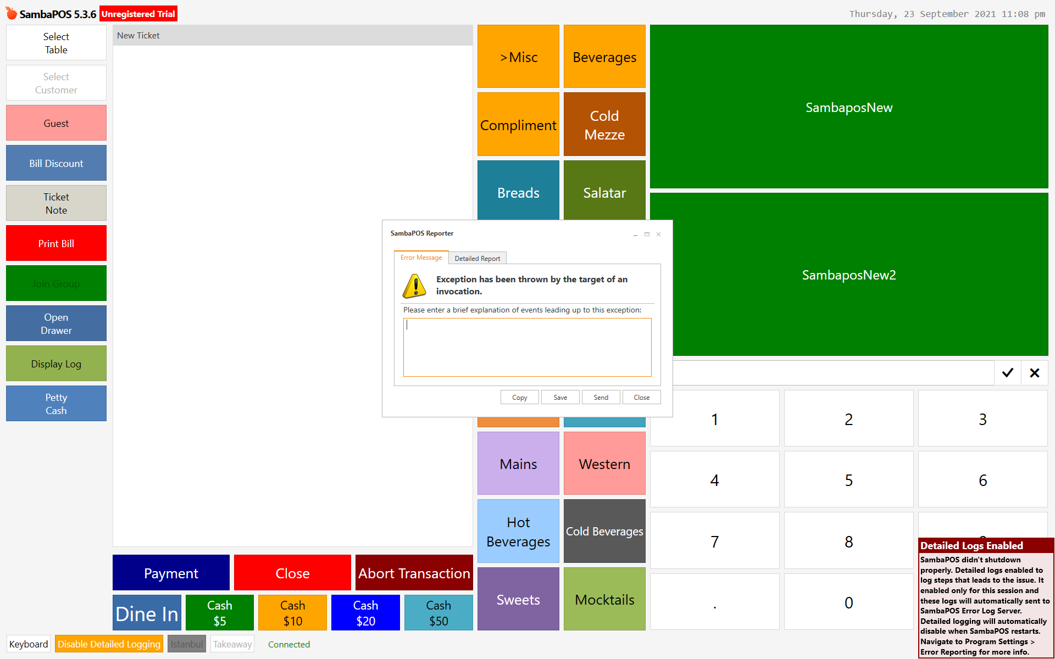Image resolution: width=1055 pixels, height=659 pixels.
Task: Maximize the SambaPOS Reporter dialog
Action: [x=647, y=234]
